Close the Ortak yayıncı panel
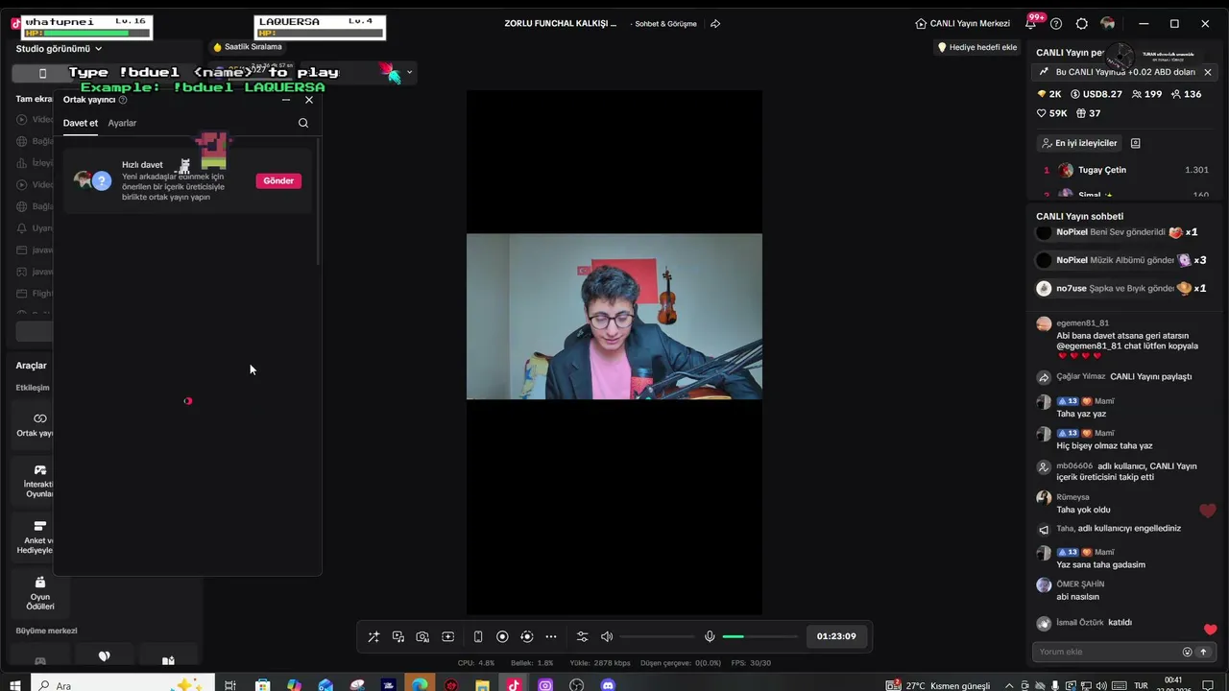This screenshot has height=691, width=1229. [x=309, y=100]
